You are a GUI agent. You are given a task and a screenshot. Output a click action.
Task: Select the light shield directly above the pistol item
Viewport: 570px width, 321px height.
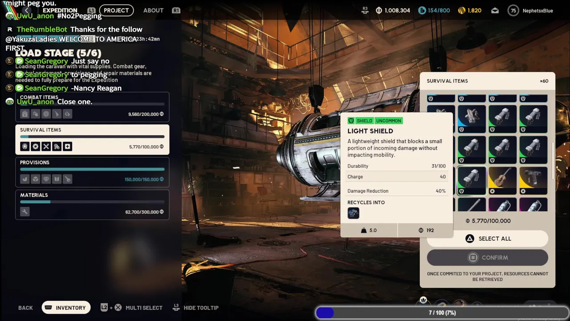pyautogui.click(x=533, y=150)
